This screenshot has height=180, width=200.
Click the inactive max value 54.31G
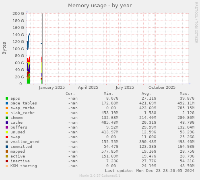pyautogui.click(x=187, y=161)
